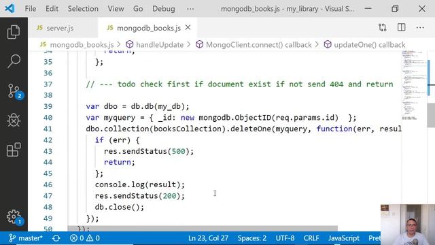Open the errors and warnings count in status bar
435x245 pixels.
click(x=85, y=238)
